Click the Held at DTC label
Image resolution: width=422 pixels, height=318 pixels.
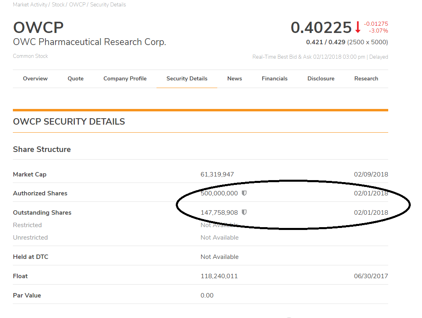tap(31, 257)
